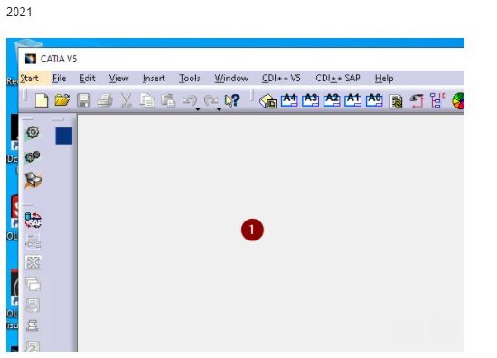Select the A1 sheet format icon

352,100
